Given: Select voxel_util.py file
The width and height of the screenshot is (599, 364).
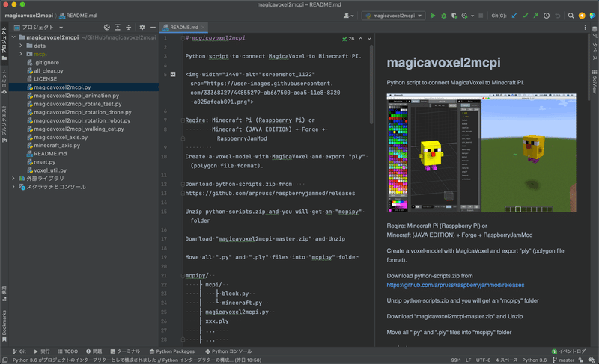Looking at the screenshot, I should click(x=50, y=170).
